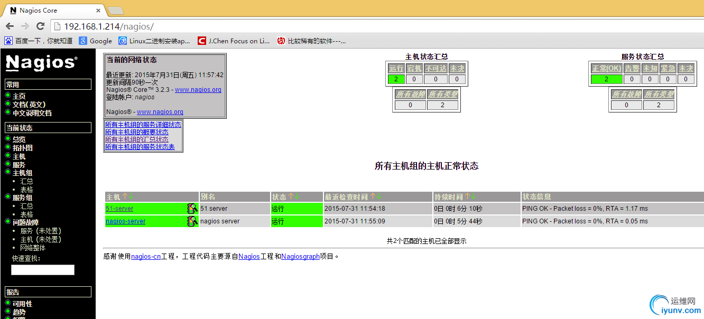Open the J.Chen Focus on Li... bookmark
This screenshot has height=319, width=704.
[234, 41]
